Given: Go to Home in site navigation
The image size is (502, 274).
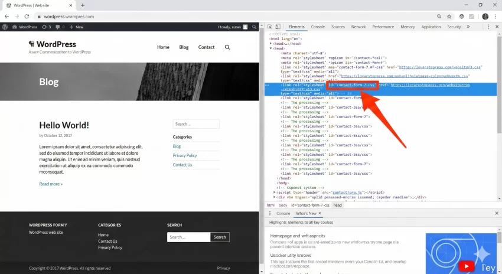Looking at the screenshot, I should click(163, 47).
